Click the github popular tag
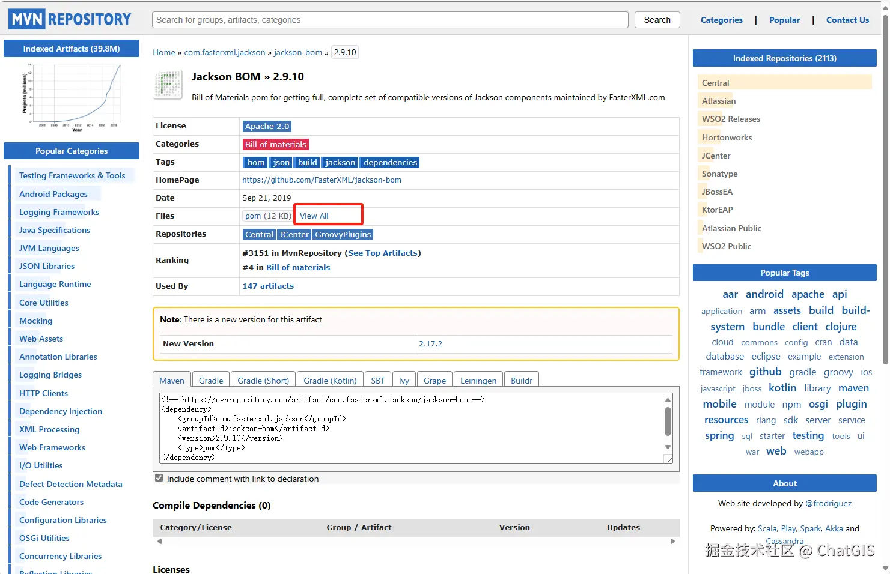The width and height of the screenshot is (890, 574). coord(765,372)
